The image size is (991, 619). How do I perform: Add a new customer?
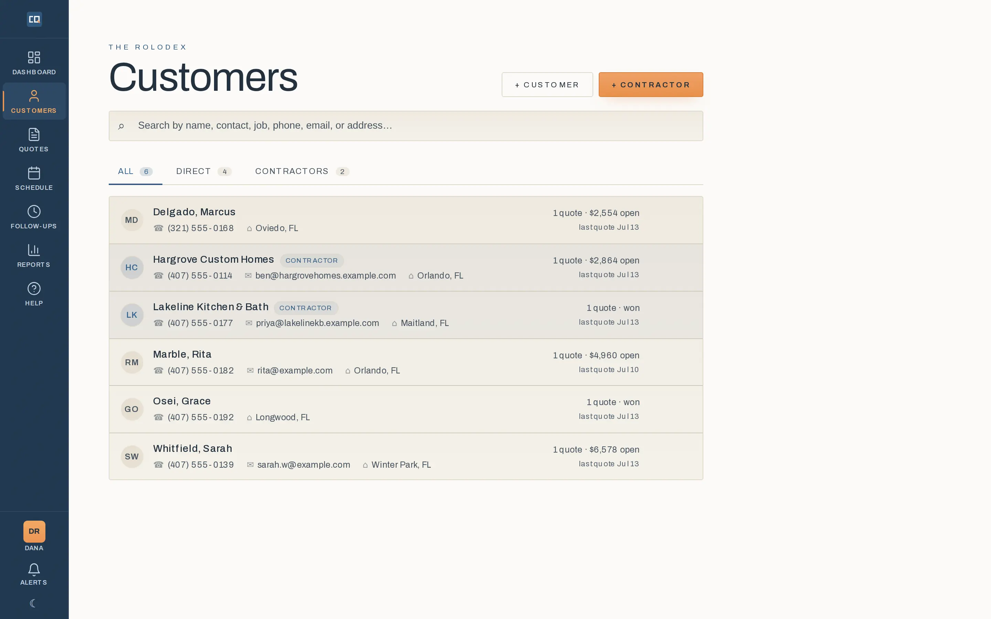tap(547, 85)
